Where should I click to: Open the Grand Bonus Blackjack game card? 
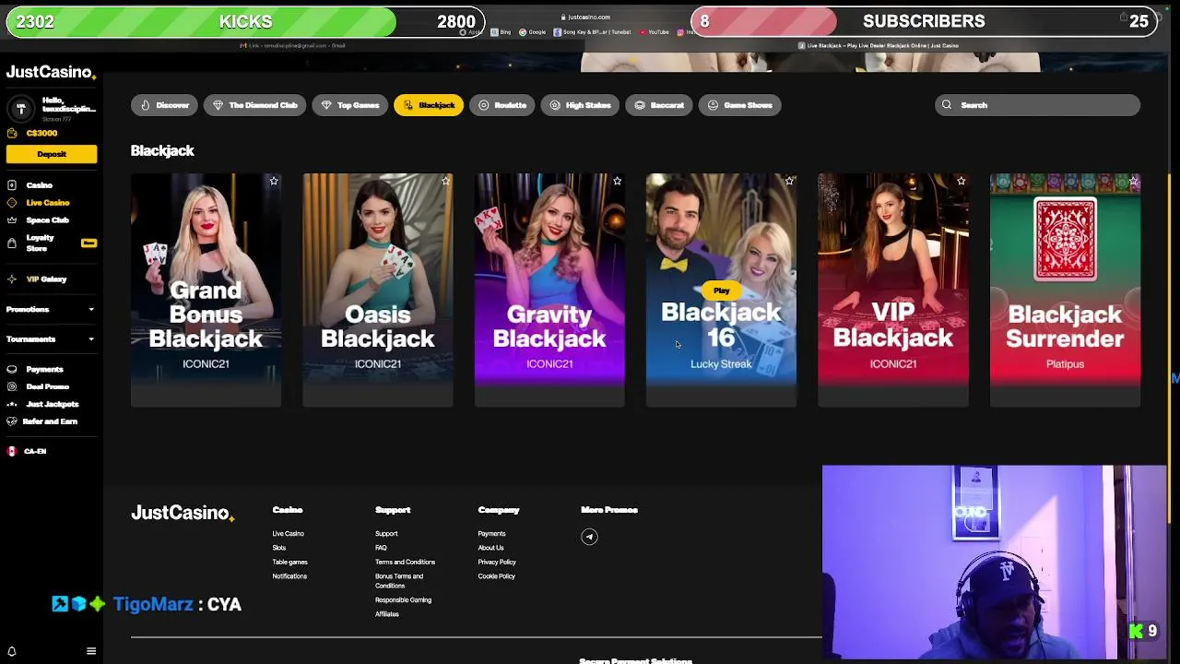[206, 290]
